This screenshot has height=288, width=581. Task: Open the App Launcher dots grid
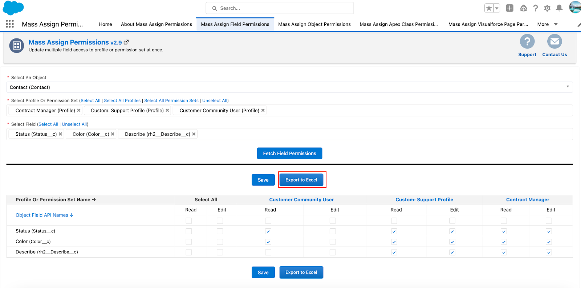pyautogui.click(x=10, y=24)
